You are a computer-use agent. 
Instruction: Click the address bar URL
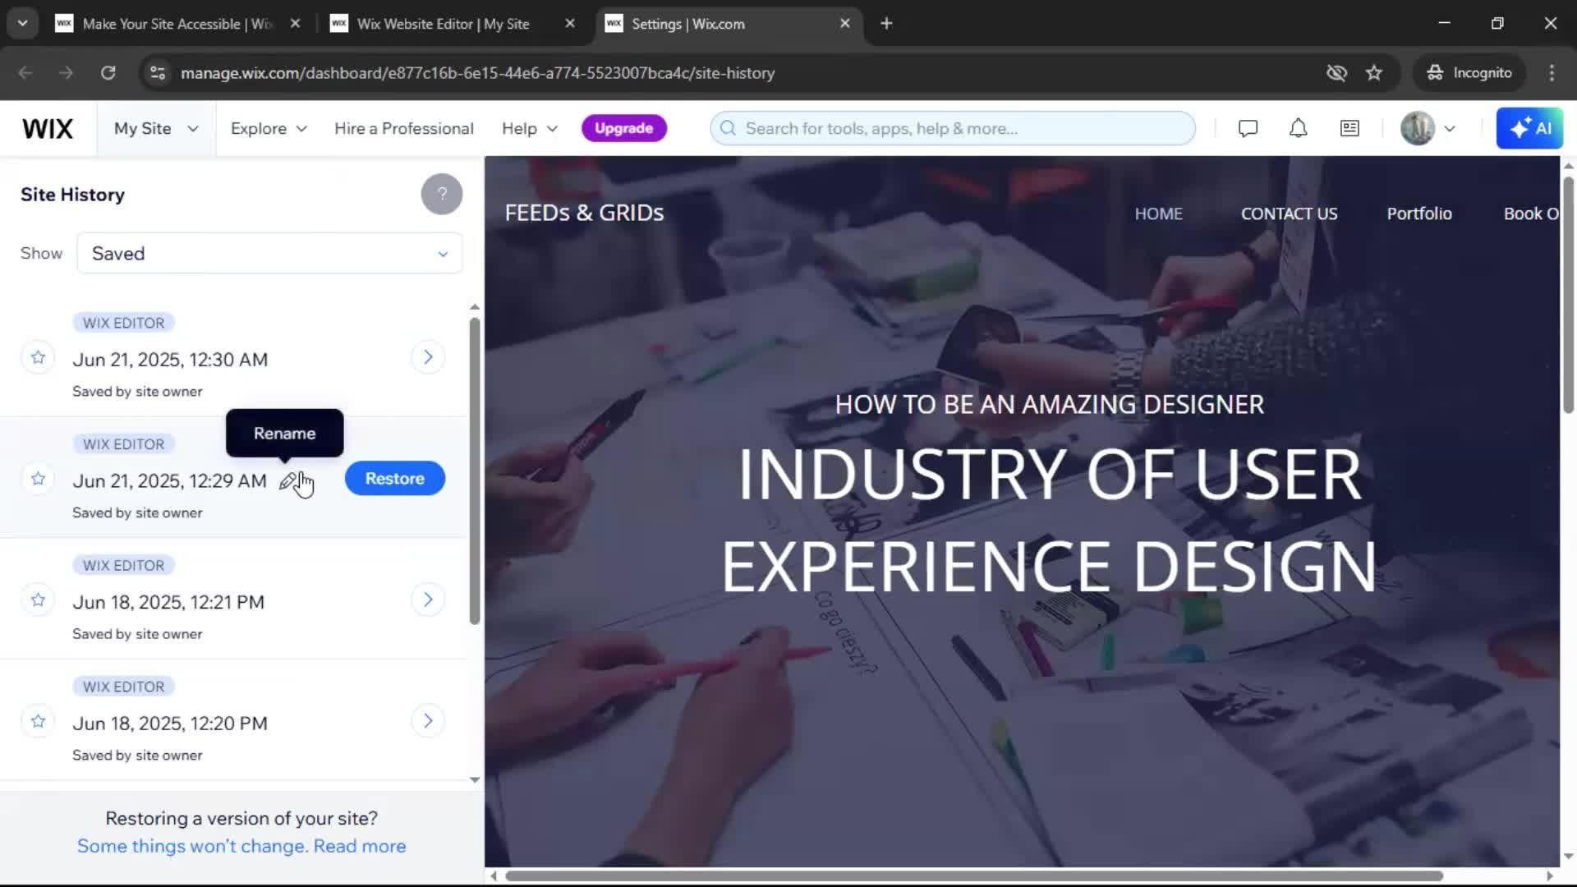(x=477, y=73)
